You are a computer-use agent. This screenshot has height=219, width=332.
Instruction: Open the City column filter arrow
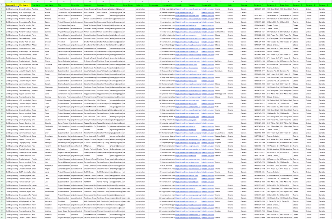[x=226, y=5]
